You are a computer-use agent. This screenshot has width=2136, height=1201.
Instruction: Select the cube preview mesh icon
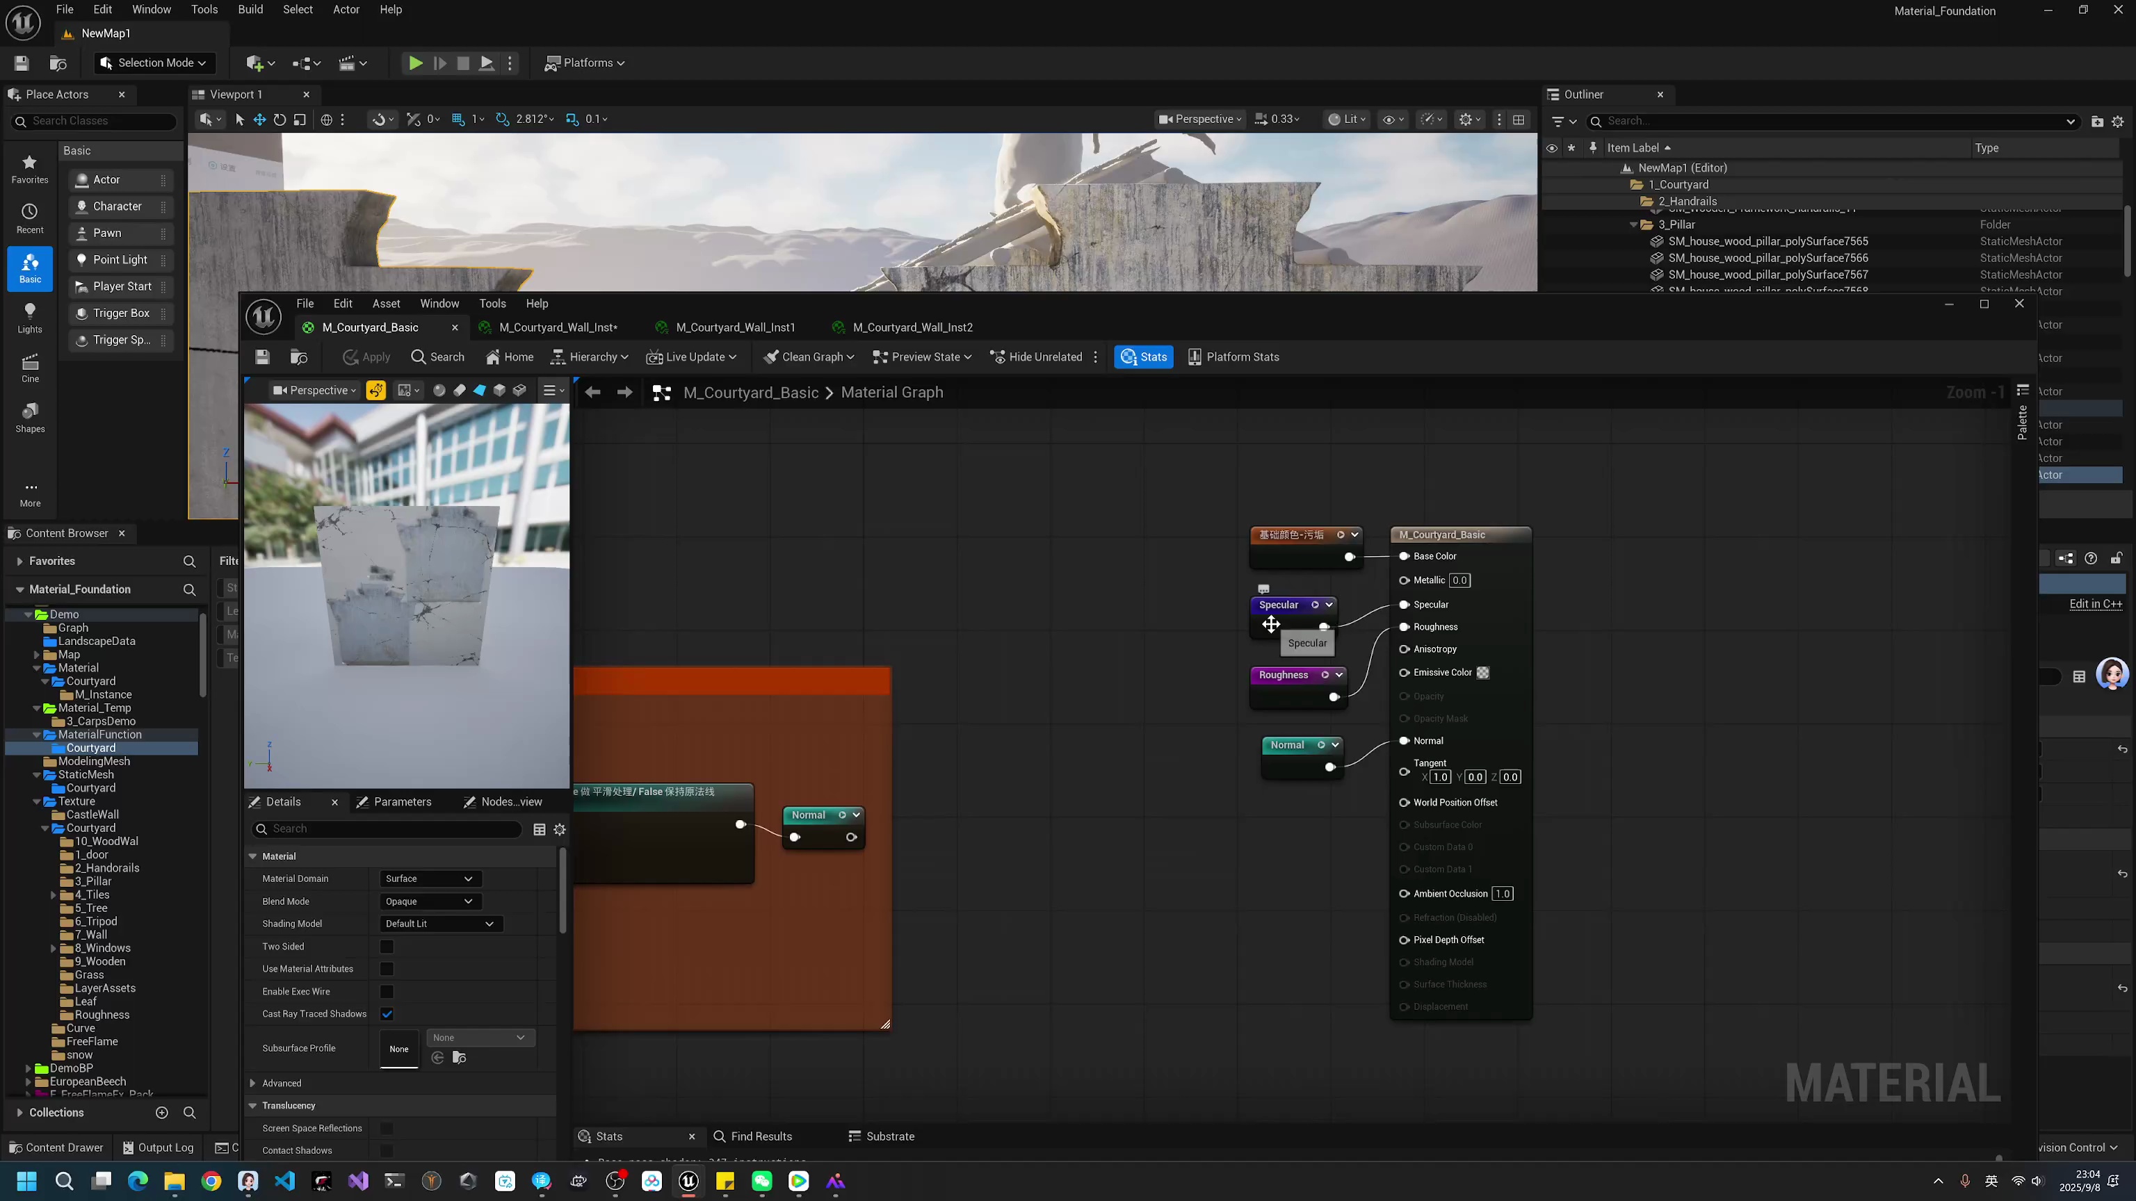point(499,391)
